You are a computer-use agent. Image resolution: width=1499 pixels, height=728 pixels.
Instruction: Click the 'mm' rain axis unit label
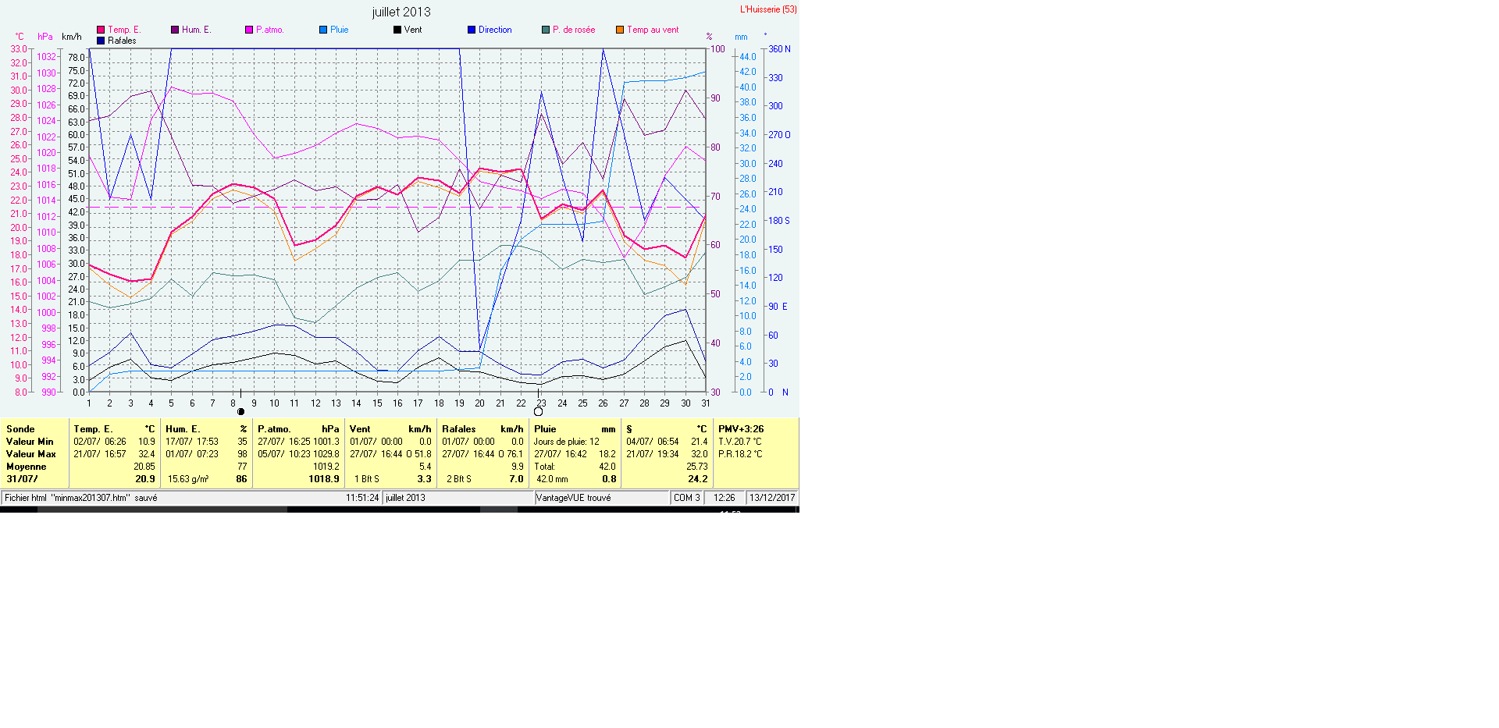tap(741, 37)
